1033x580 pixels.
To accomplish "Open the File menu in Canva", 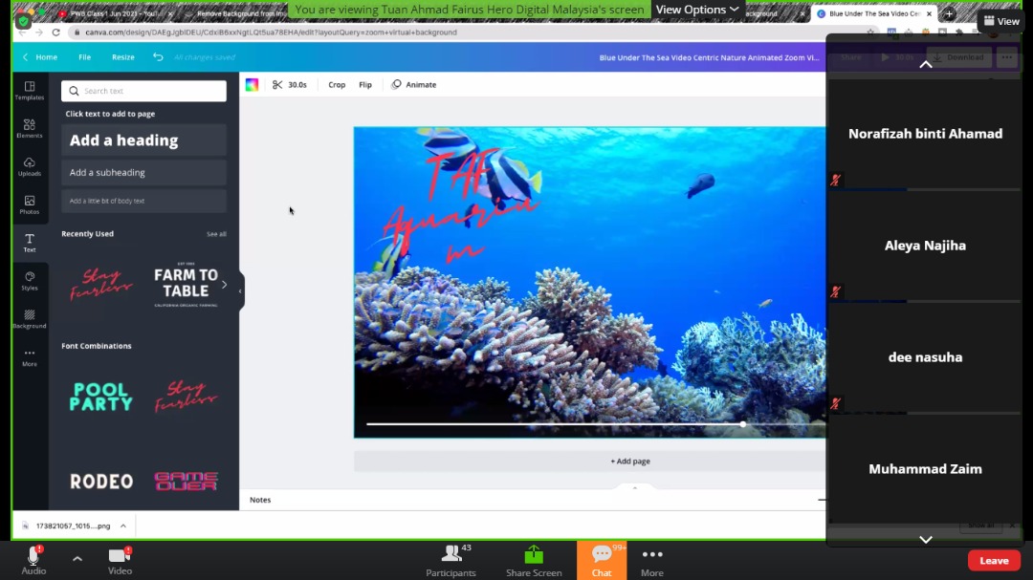I will [85, 57].
